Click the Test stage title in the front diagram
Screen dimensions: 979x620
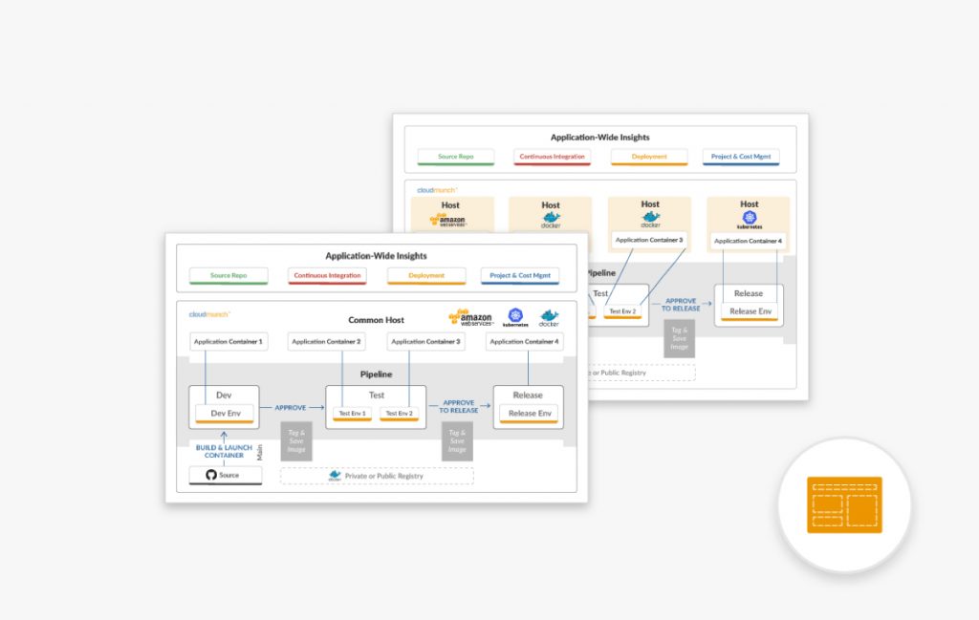pyautogui.click(x=377, y=396)
